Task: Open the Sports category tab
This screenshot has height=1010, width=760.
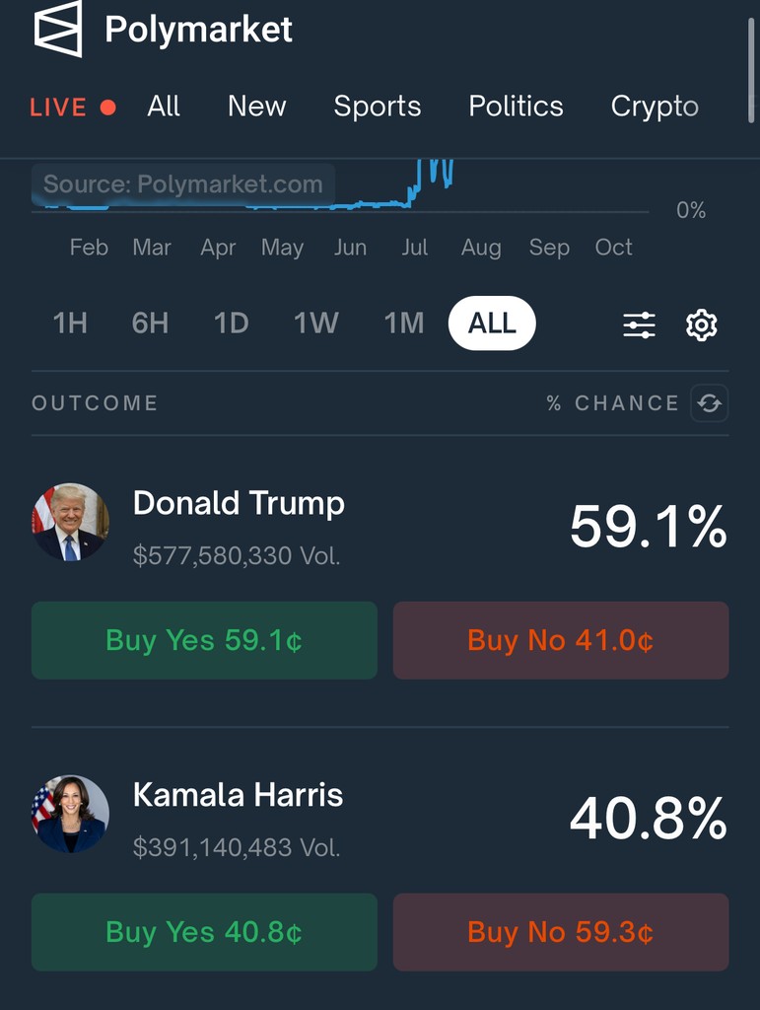Action: coord(378,107)
